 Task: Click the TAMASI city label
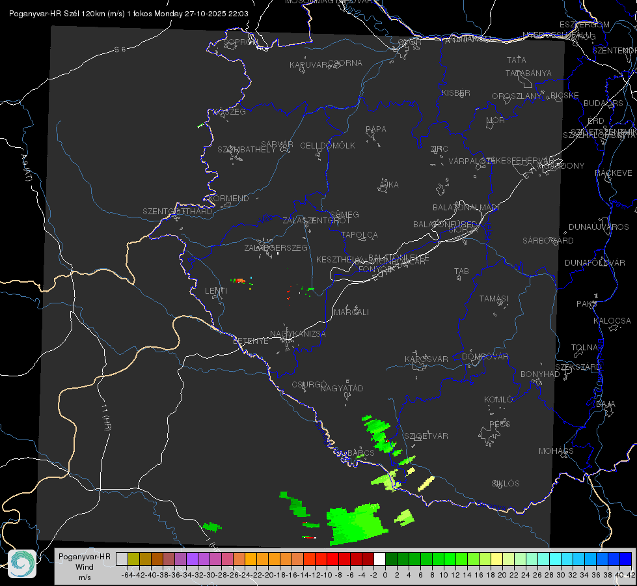(494, 299)
